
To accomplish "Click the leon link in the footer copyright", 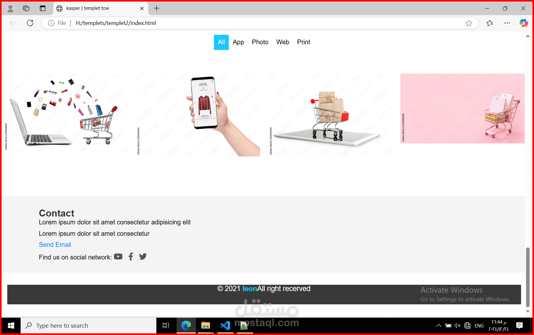I will (249, 289).
